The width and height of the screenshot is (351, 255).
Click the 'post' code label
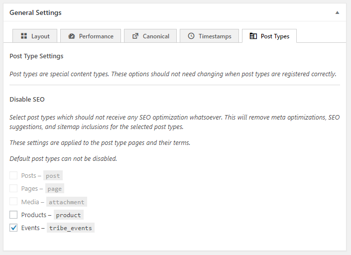click(53, 175)
